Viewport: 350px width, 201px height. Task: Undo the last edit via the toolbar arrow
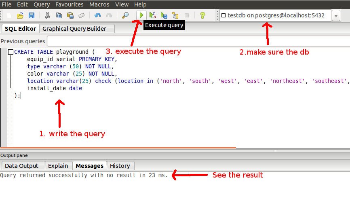click(x=97, y=15)
